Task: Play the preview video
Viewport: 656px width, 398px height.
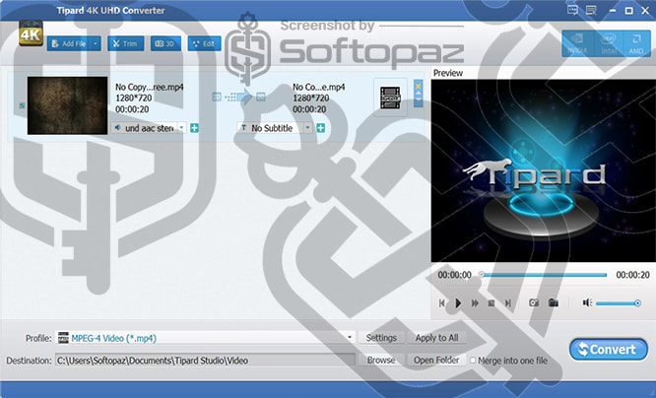Action: tap(458, 303)
